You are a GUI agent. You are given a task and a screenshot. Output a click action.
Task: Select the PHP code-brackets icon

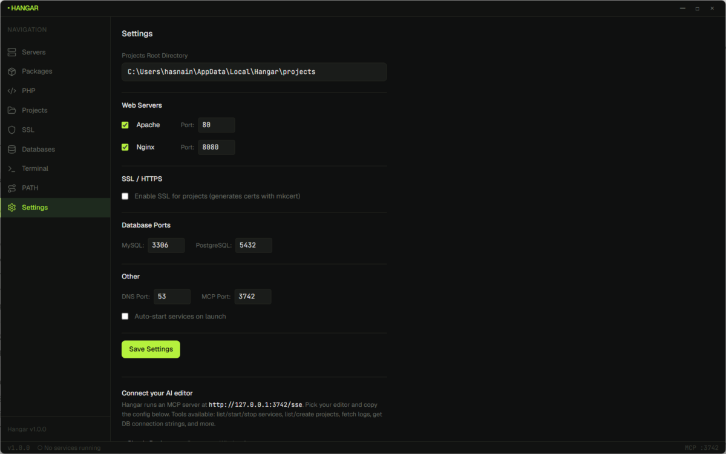[11, 91]
